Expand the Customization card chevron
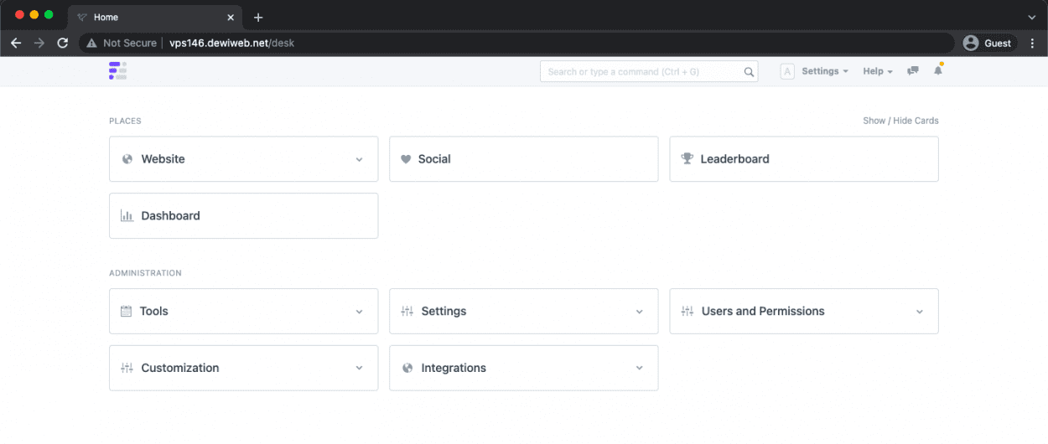The width and height of the screenshot is (1048, 444). pos(359,369)
